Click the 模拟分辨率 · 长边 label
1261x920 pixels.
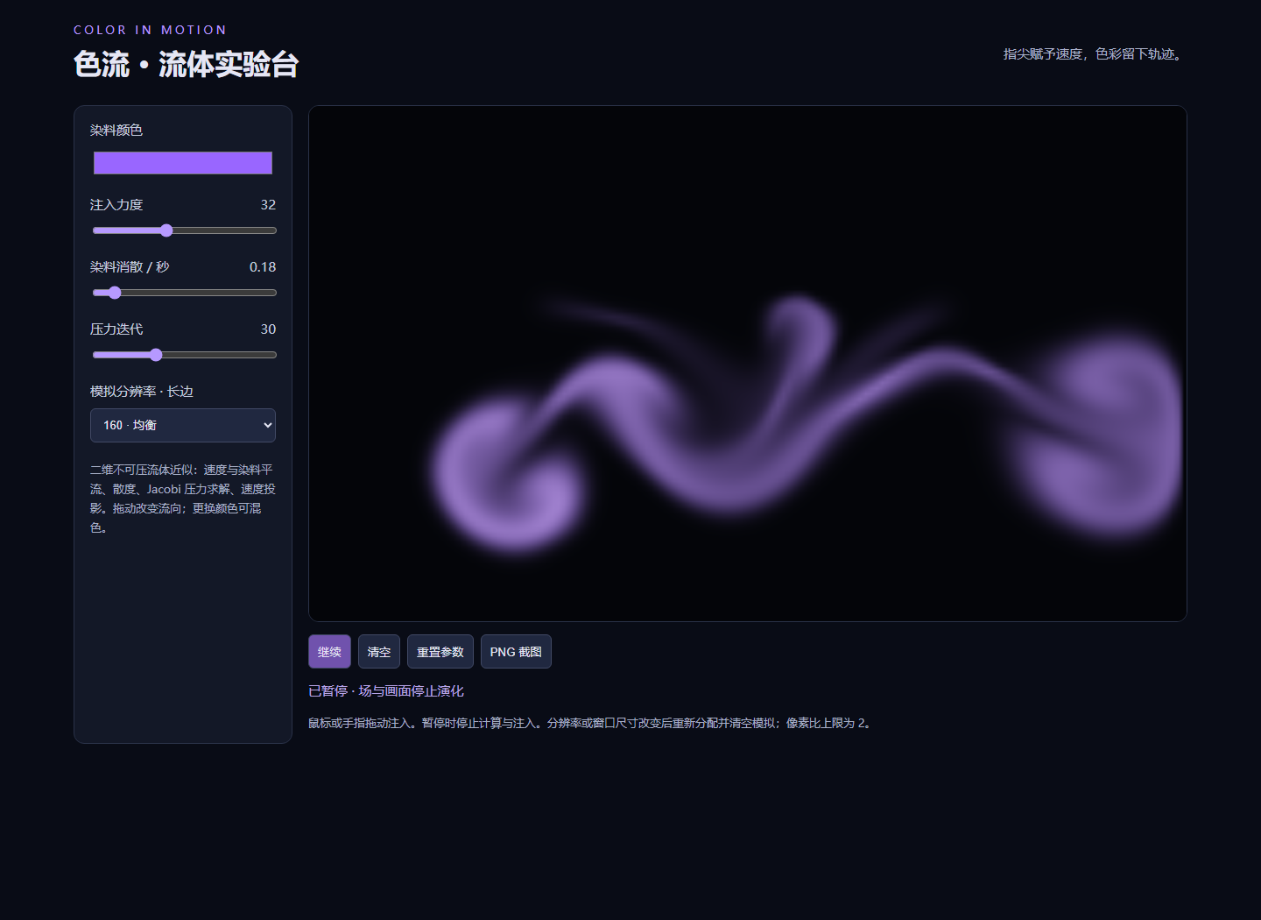(x=142, y=392)
